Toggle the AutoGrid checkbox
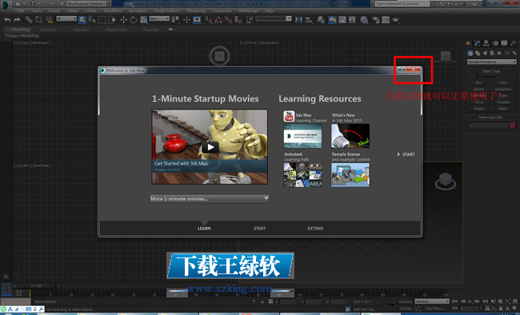The width and height of the screenshot is (520, 315). [x=478, y=77]
